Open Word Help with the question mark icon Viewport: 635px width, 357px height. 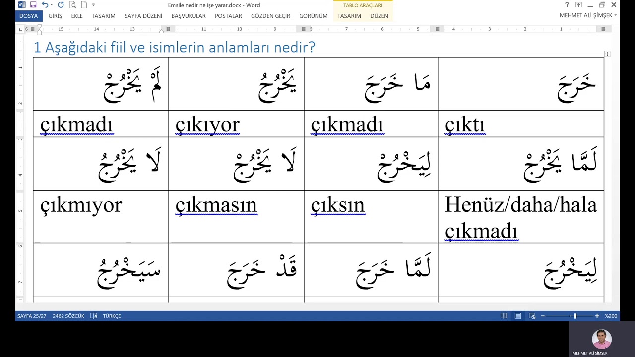567,5
